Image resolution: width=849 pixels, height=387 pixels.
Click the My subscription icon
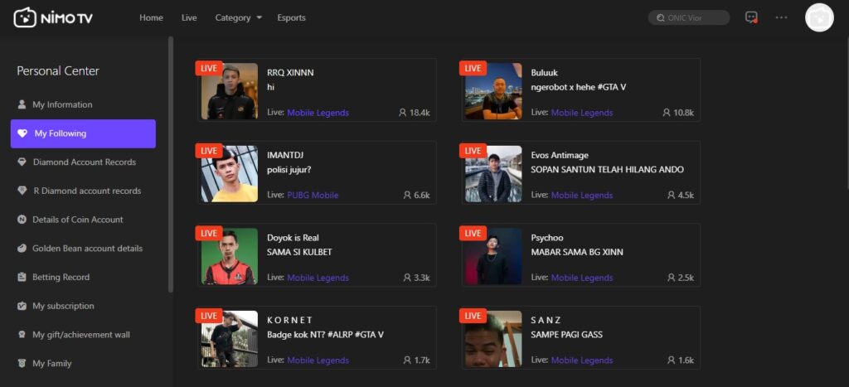22,306
